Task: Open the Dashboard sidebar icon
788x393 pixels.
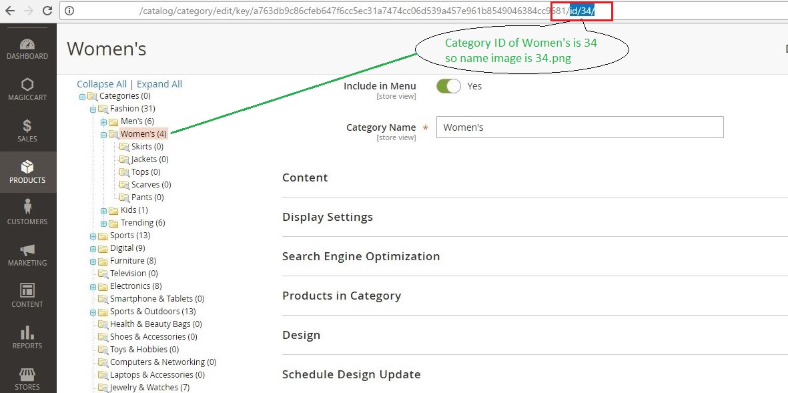Action: pos(27,45)
